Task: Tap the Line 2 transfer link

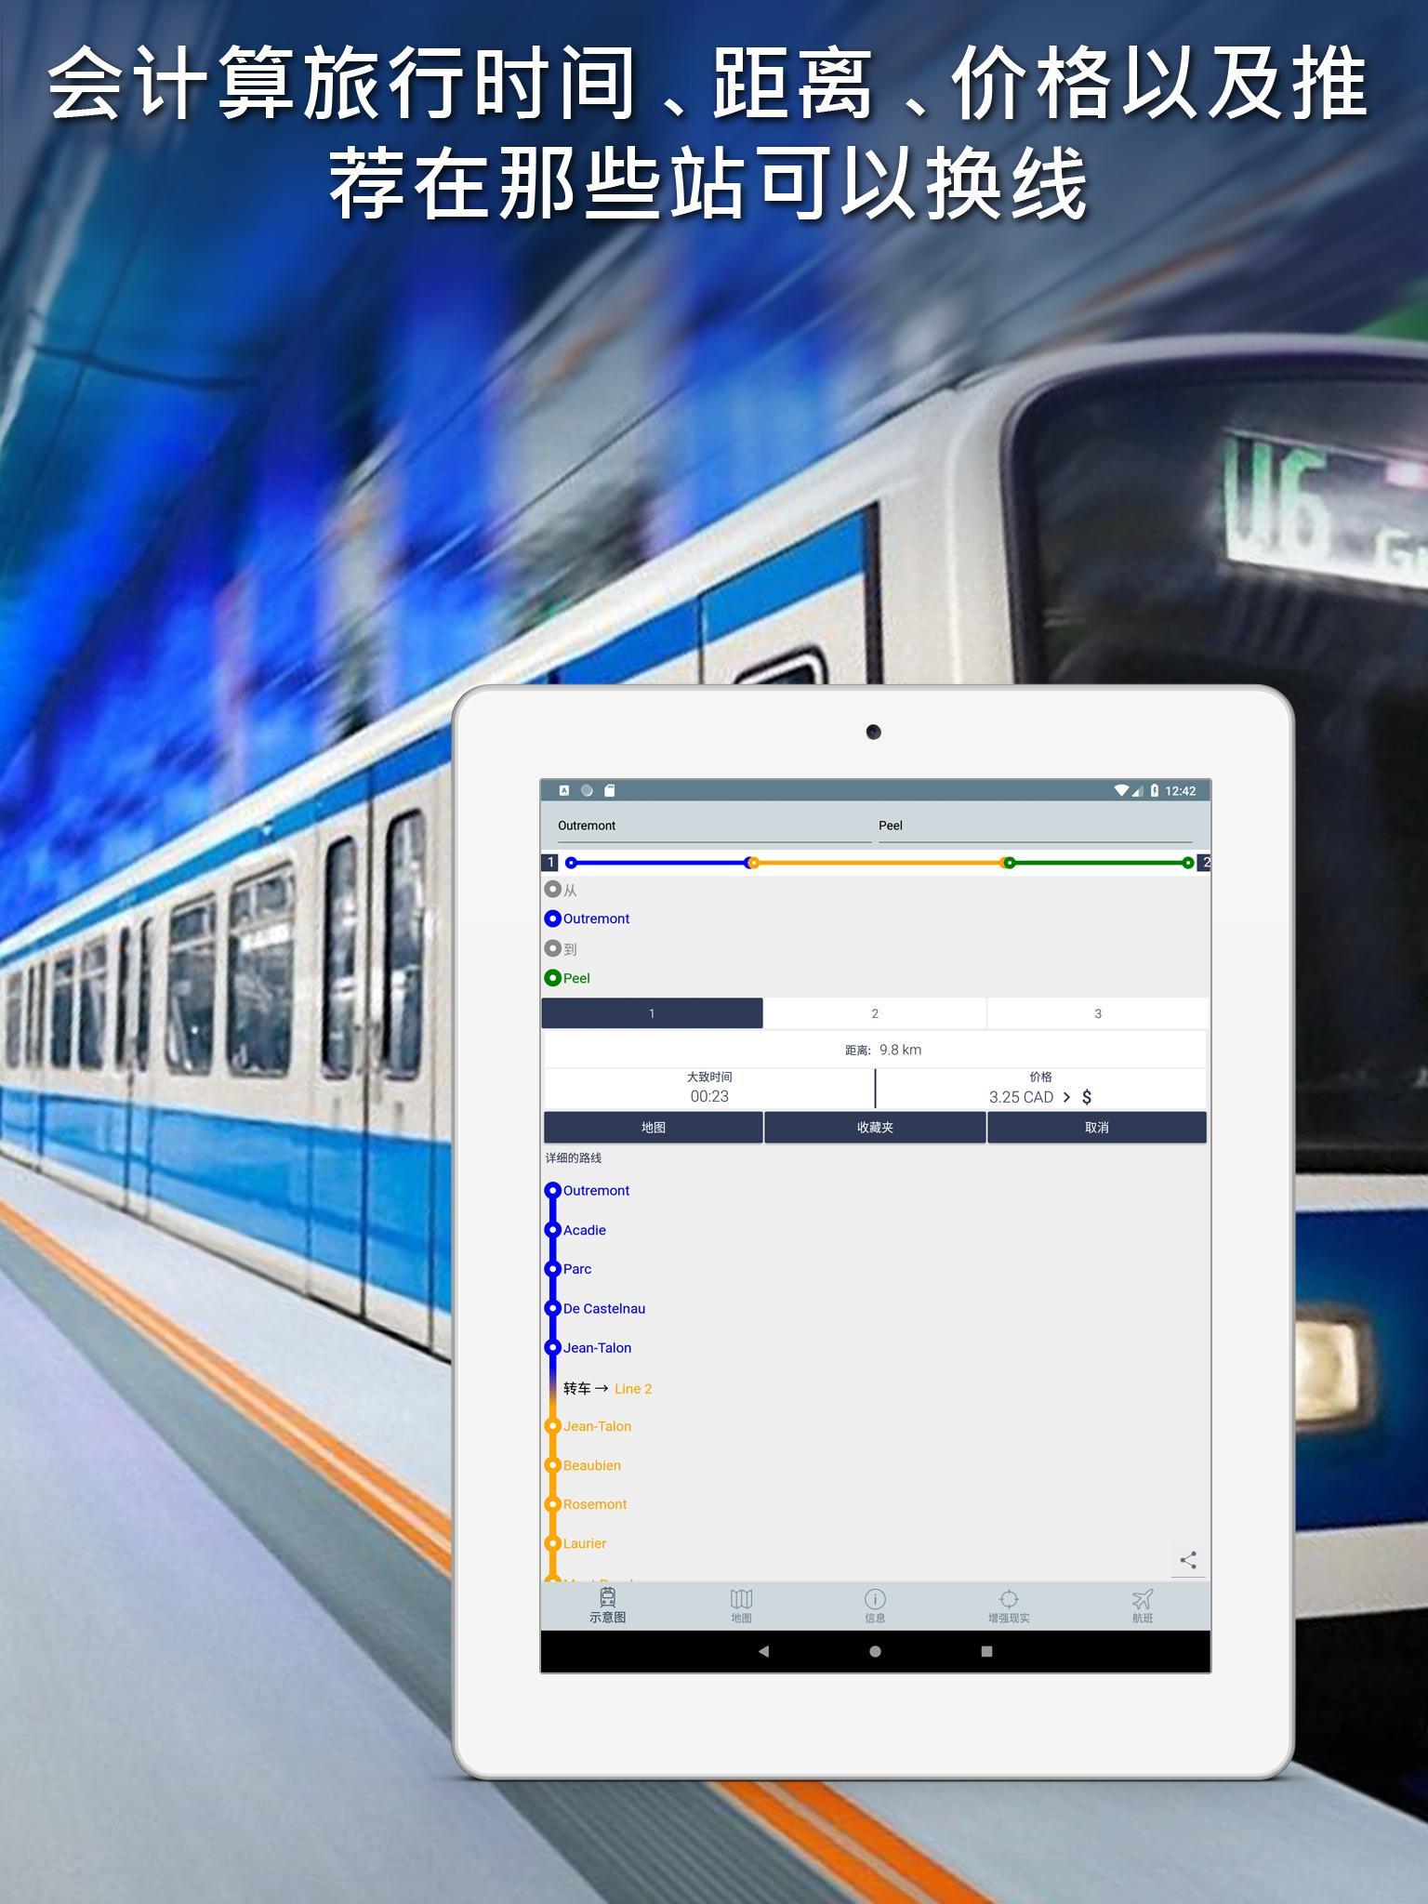Action: [x=633, y=1389]
